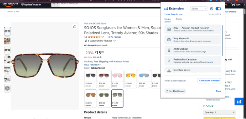Toggle the extension on/off switch

coord(218,9)
